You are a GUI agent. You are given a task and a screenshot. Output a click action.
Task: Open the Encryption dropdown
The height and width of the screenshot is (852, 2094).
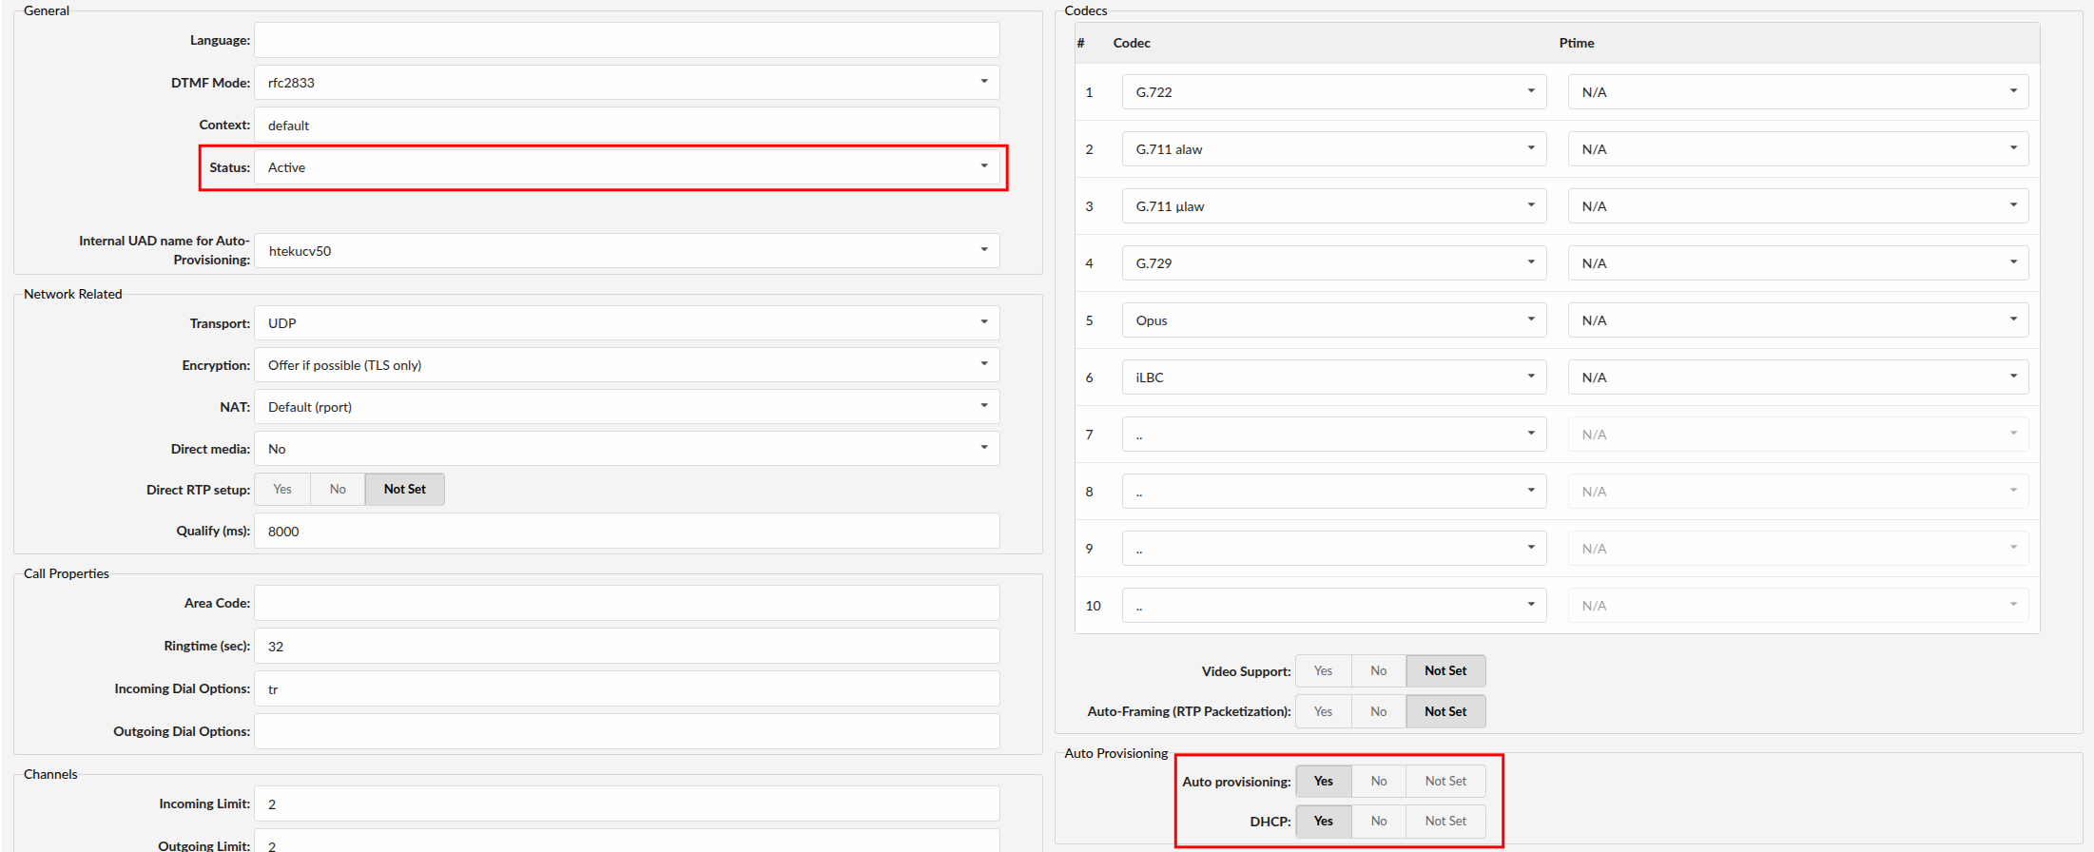626,365
